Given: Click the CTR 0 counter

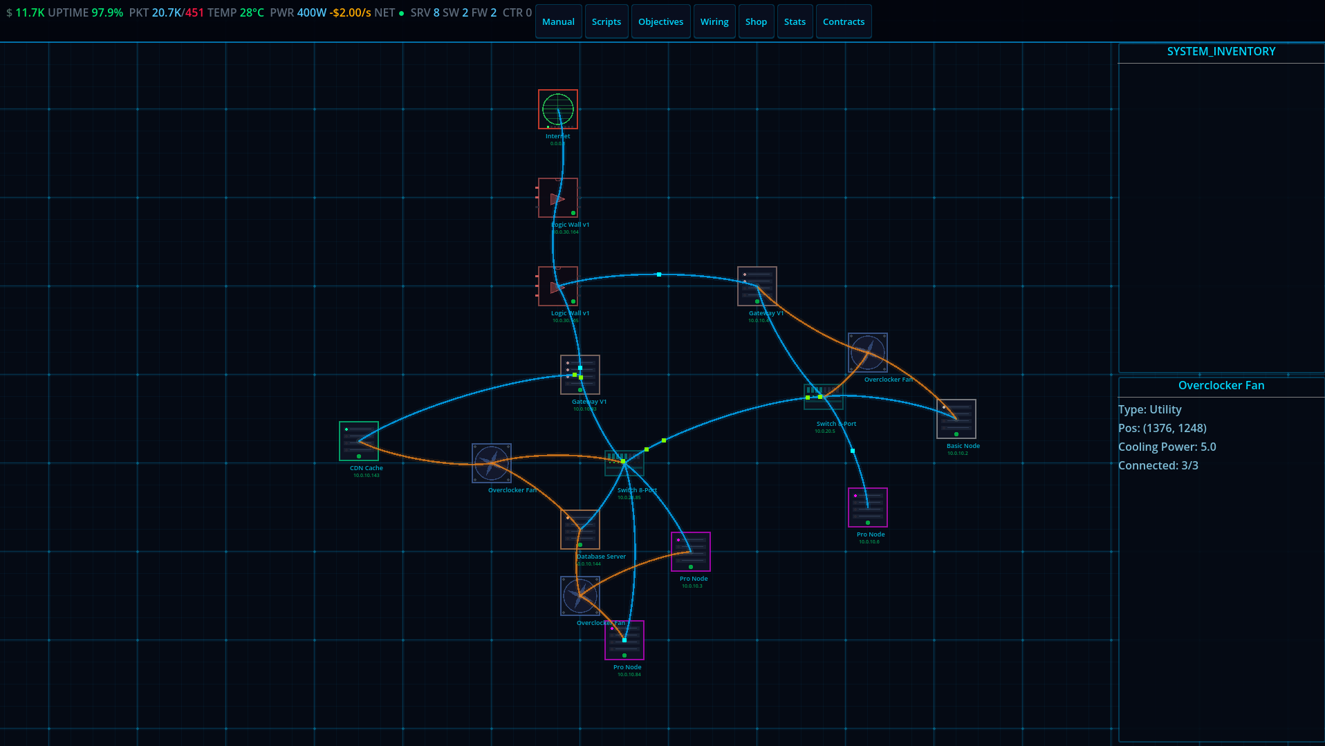Looking at the screenshot, I should pos(517,12).
